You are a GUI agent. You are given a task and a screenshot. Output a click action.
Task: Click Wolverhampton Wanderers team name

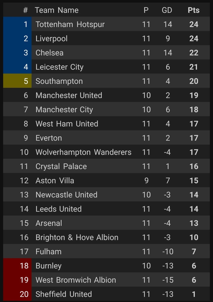83,152
